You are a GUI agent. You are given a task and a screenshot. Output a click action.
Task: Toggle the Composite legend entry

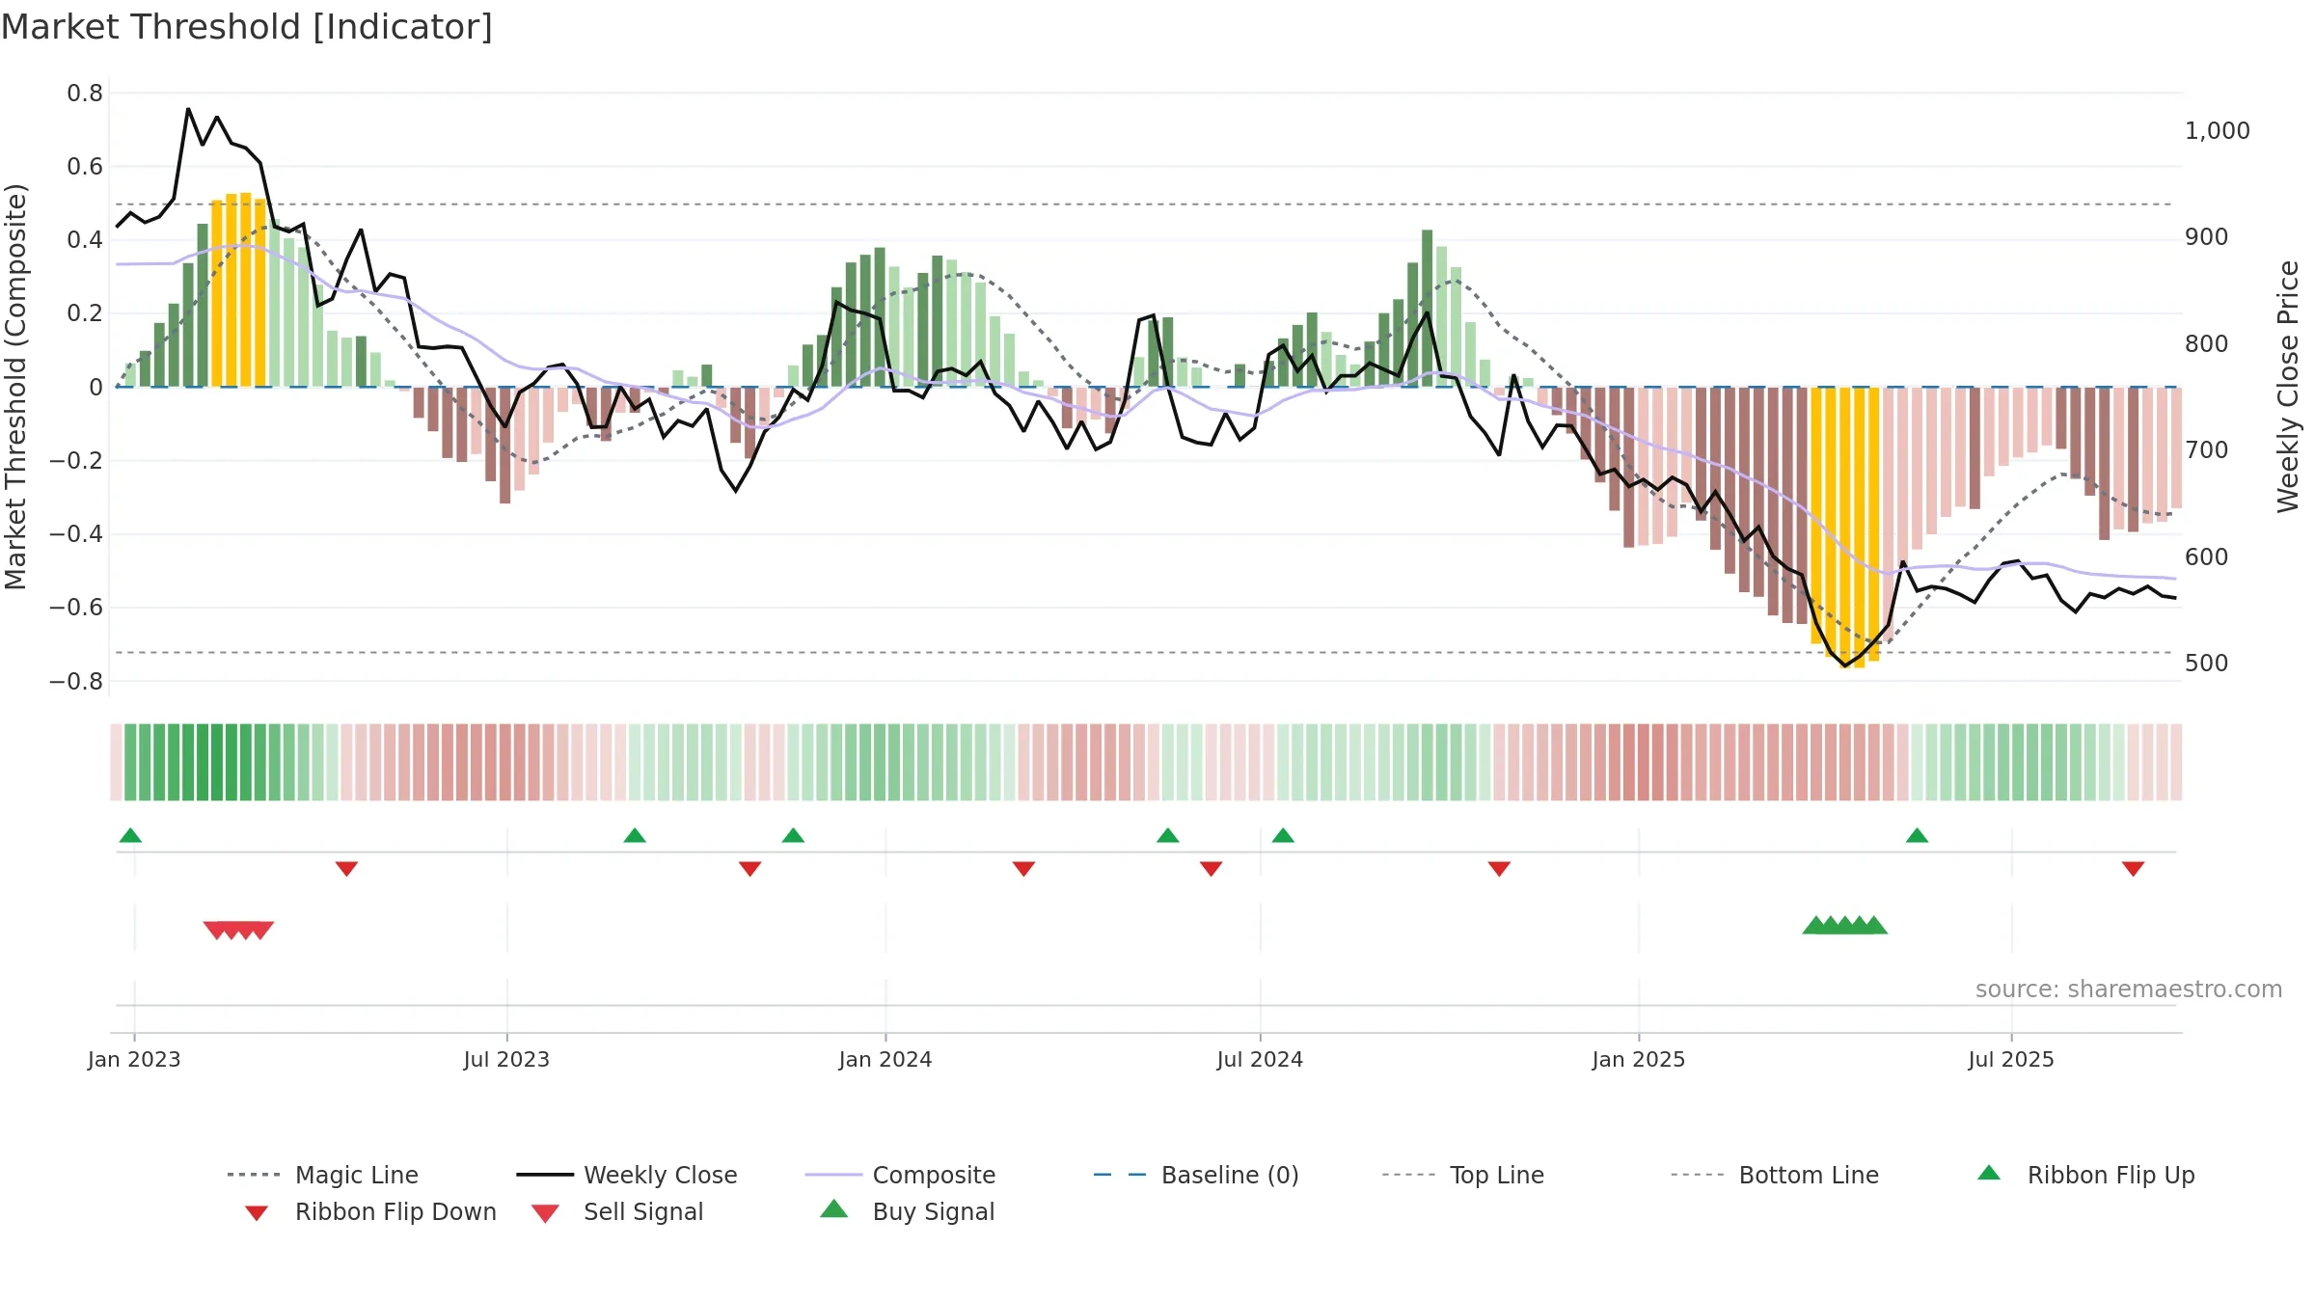coord(900,1175)
